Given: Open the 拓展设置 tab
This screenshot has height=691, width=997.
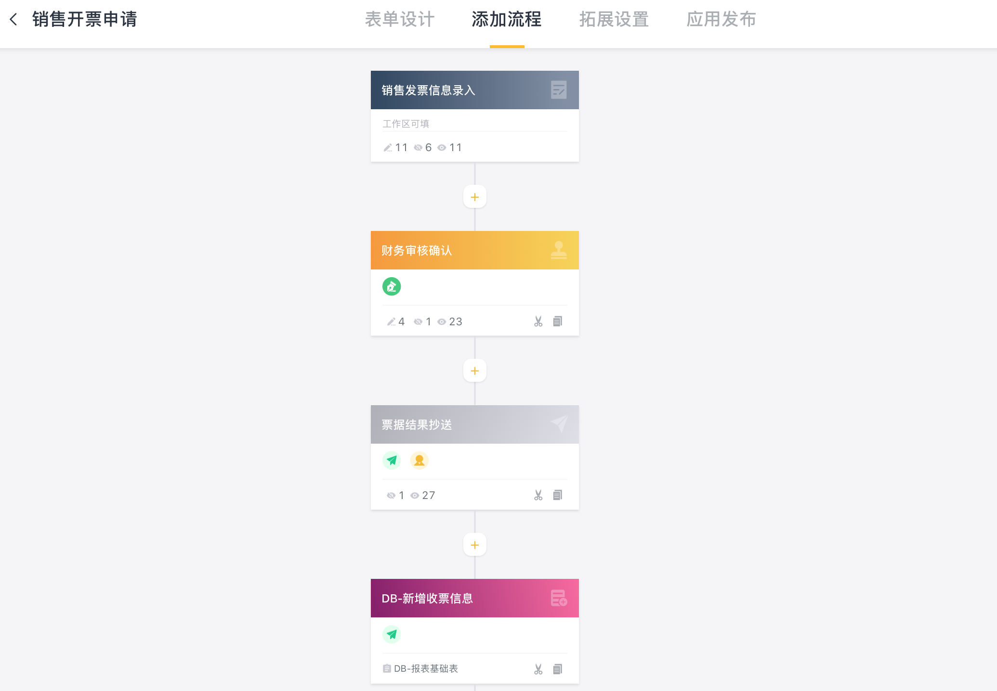Looking at the screenshot, I should 614,19.
